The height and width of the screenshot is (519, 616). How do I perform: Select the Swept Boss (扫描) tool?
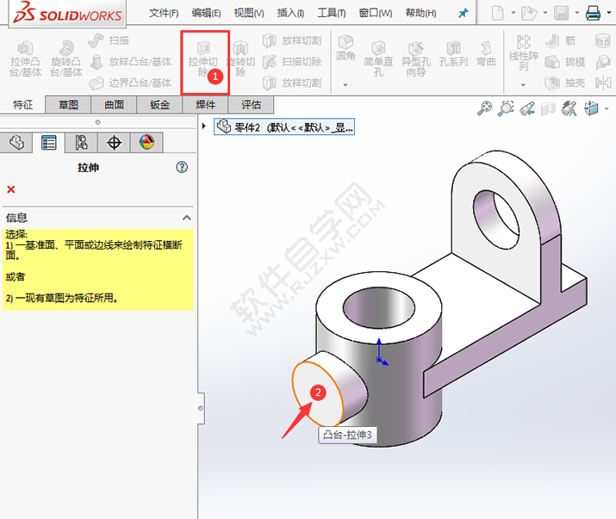[x=109, y=40]
